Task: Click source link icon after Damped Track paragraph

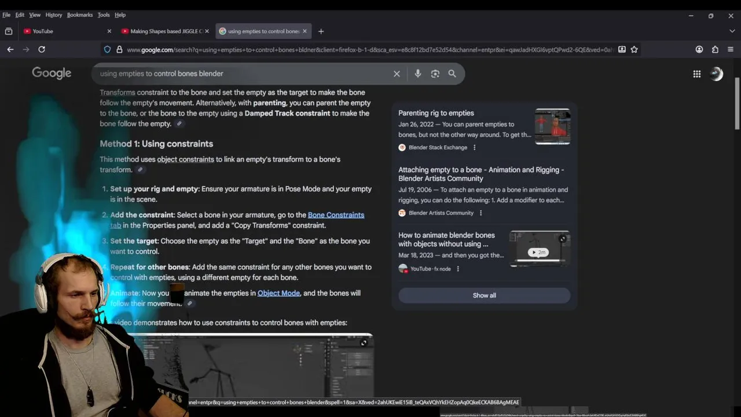Action: [x=179, y=124]
